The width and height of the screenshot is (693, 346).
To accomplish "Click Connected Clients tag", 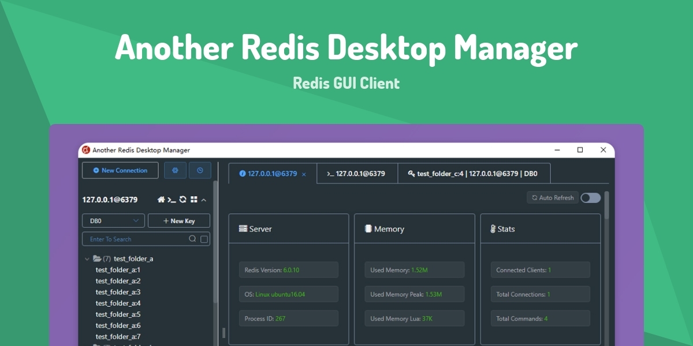I will (541, 270).
